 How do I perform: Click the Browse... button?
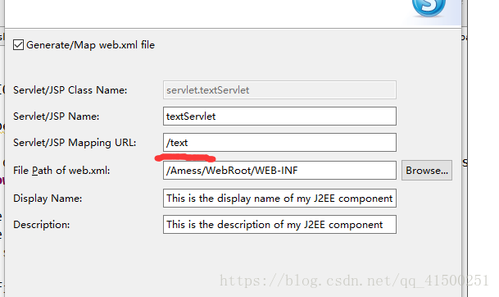coord(427,171)
